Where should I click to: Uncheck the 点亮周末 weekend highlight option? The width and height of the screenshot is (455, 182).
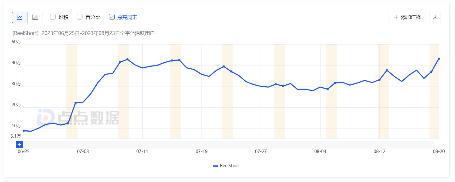pos(112,17)
